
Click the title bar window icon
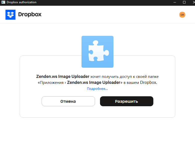3,2
